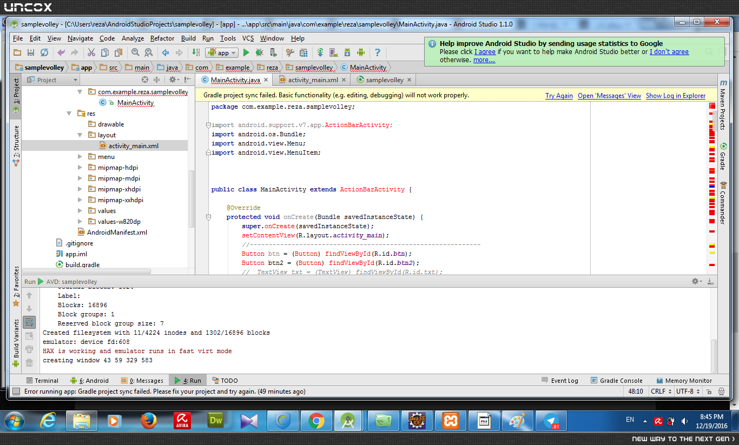Open Android Device Monitor icon
The height and width of the screenshot is (445, 739).
pyautogui.click(x=361, y=52)
